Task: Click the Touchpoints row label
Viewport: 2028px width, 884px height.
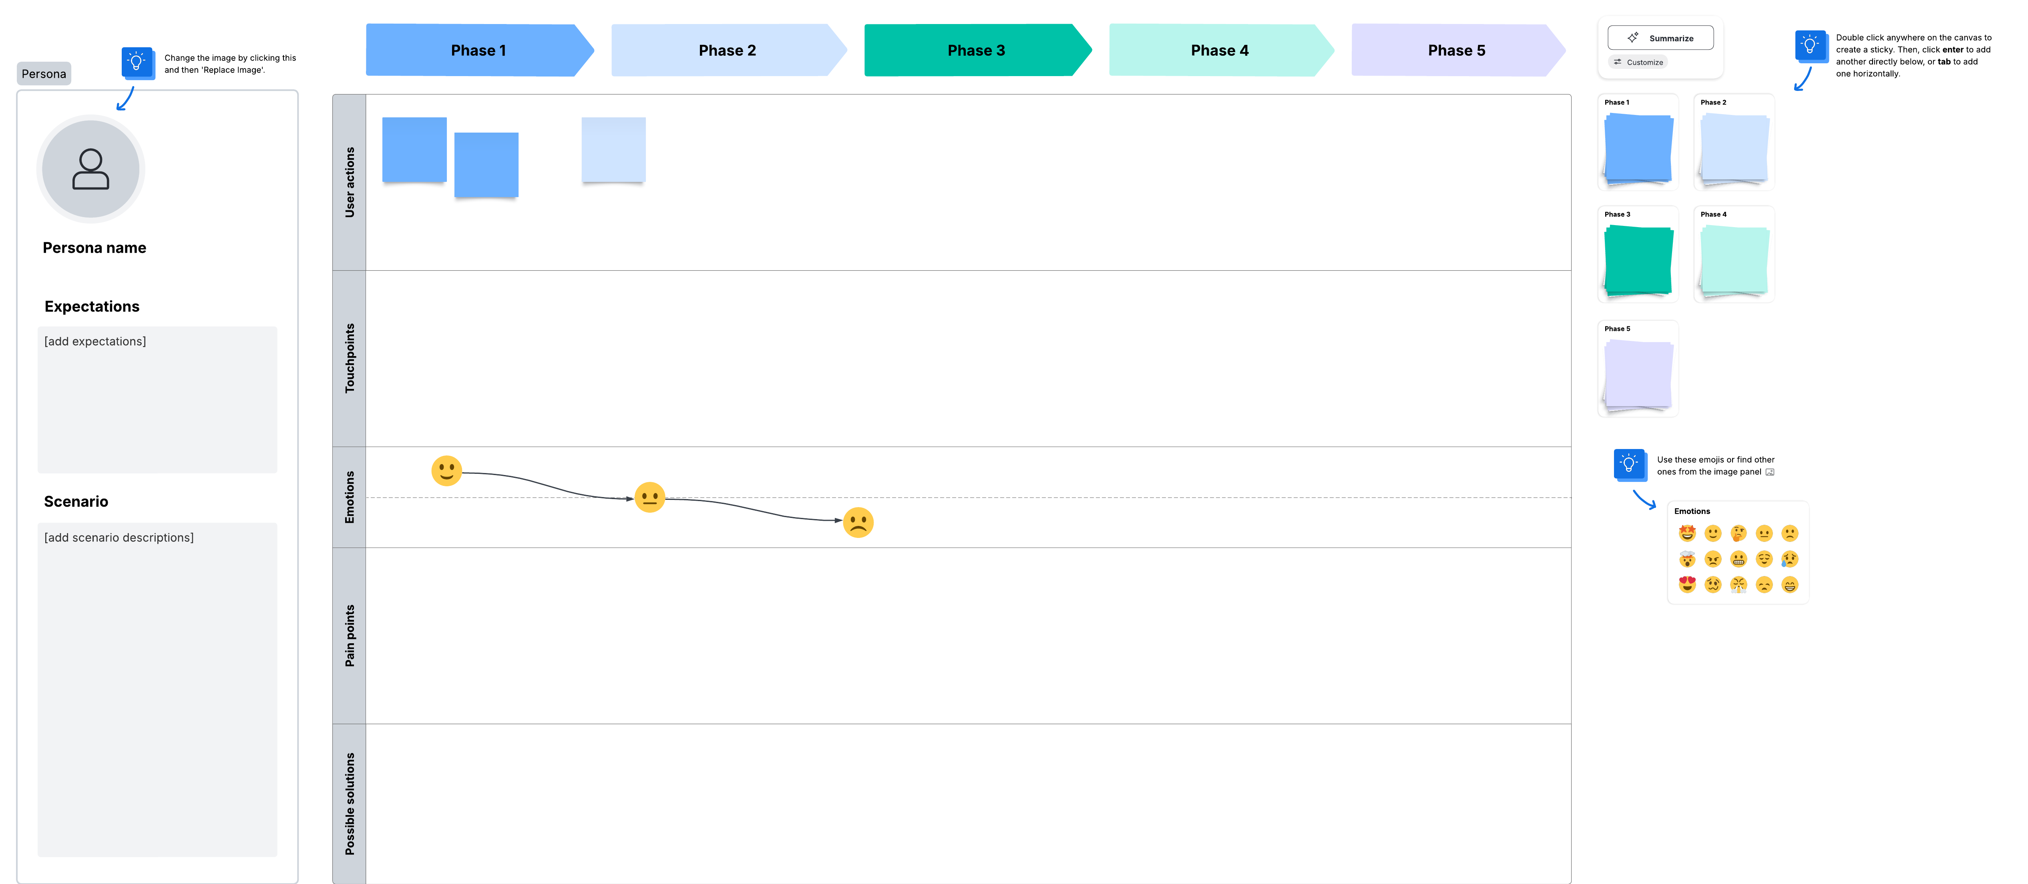Action: click(350, 358)
